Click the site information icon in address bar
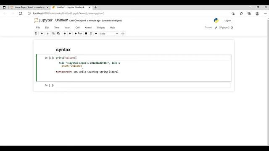 tap(29, 13)
